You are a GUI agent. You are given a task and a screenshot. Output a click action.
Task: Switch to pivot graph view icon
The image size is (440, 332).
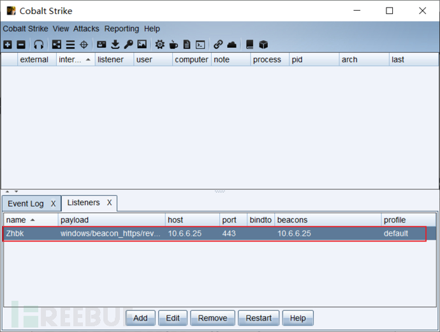56,45
